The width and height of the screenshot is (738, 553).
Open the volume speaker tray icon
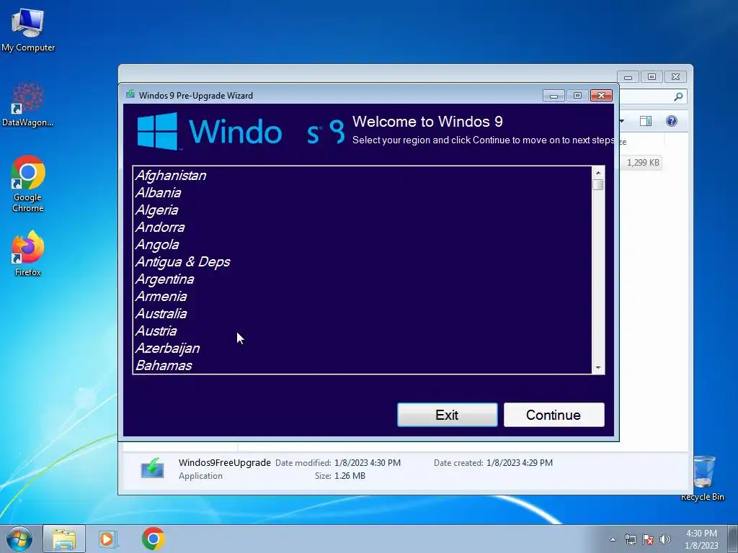(665, 539)
